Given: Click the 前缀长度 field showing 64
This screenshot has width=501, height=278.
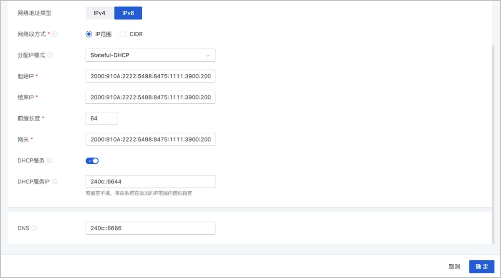Looking at the screenshot, I should click(102, 118).
